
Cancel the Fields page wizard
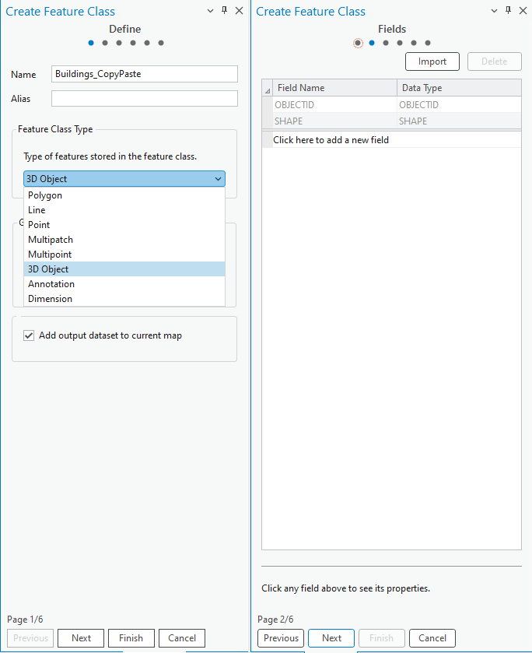pos(432,638)
